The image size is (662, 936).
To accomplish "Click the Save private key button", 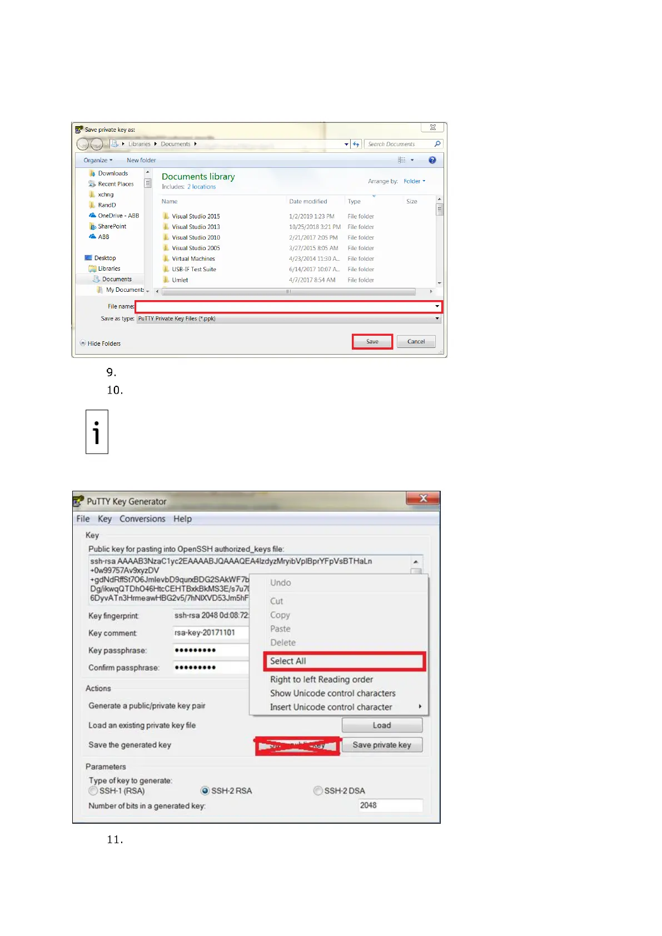I will tap(382, 745).
